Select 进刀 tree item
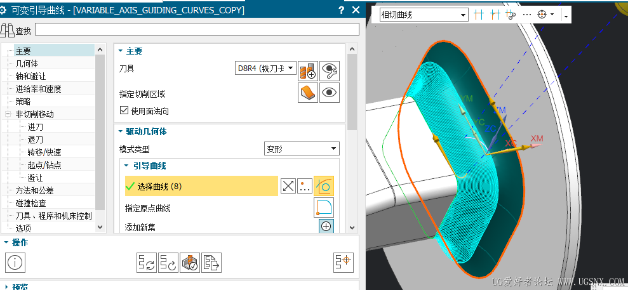 36,127
